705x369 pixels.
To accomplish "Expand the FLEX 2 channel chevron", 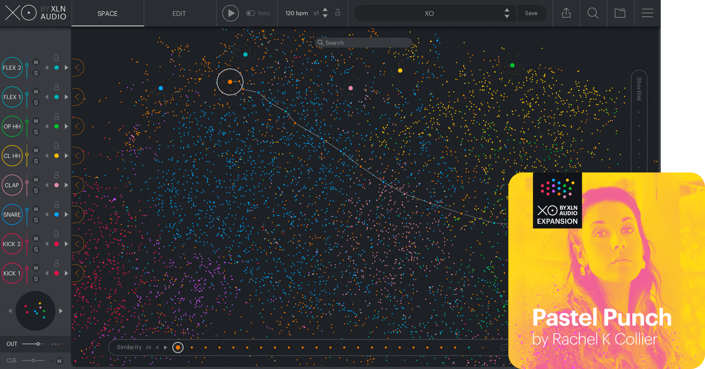I will [77, 68].
